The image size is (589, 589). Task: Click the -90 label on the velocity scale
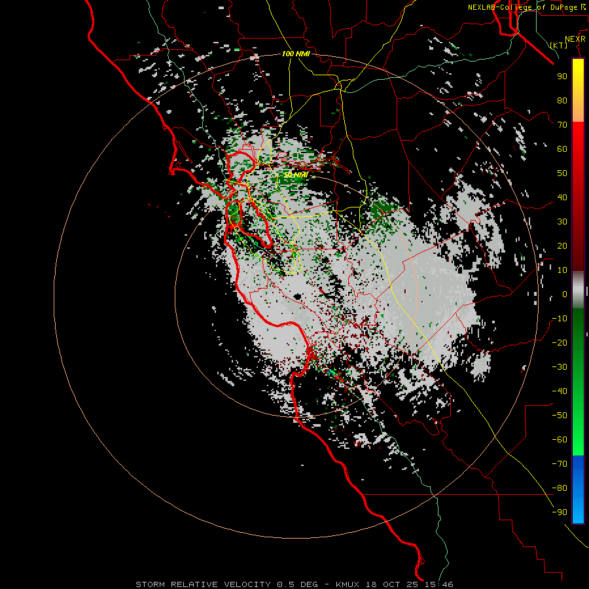560,512
